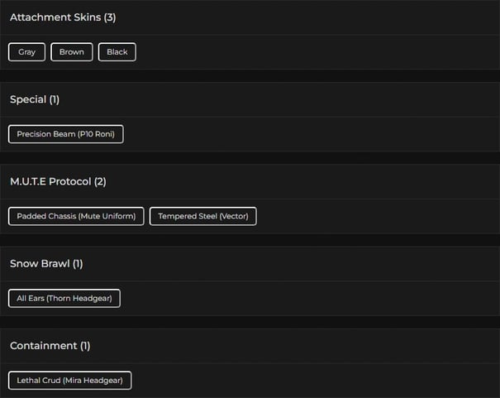Screen dimensions: 500x398
Task: Select Tempered Steel (Vector) item
Action: (x=203, y=216)
